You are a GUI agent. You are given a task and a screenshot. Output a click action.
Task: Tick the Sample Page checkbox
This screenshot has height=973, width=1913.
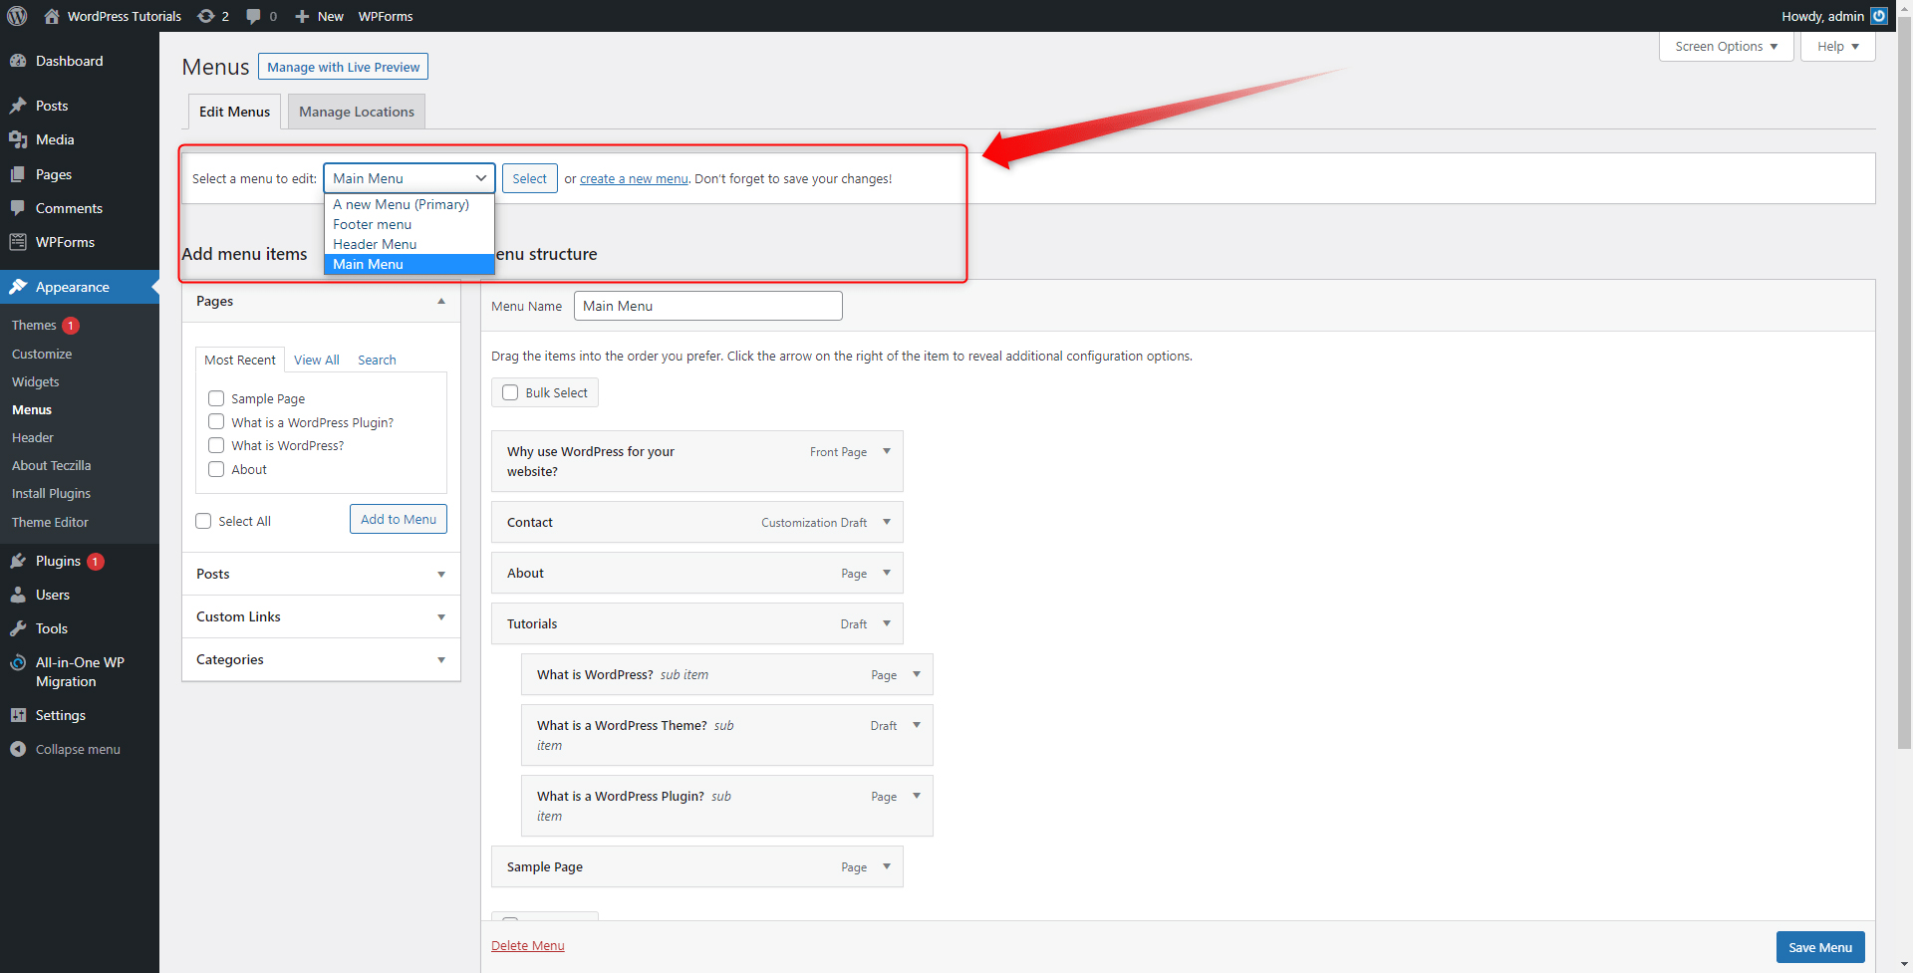coord(216,398)
